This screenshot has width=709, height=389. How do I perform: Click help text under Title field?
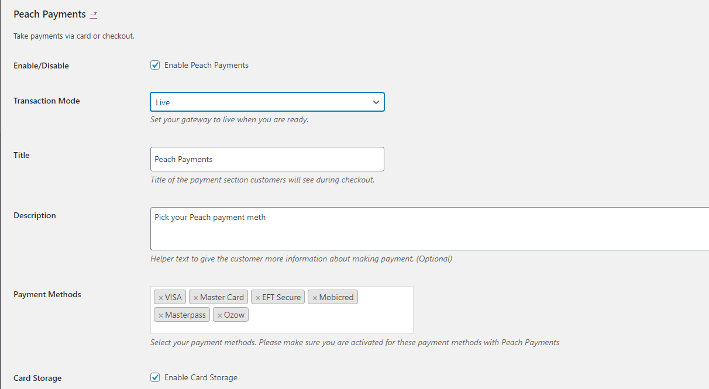click(x=262, y=180)
